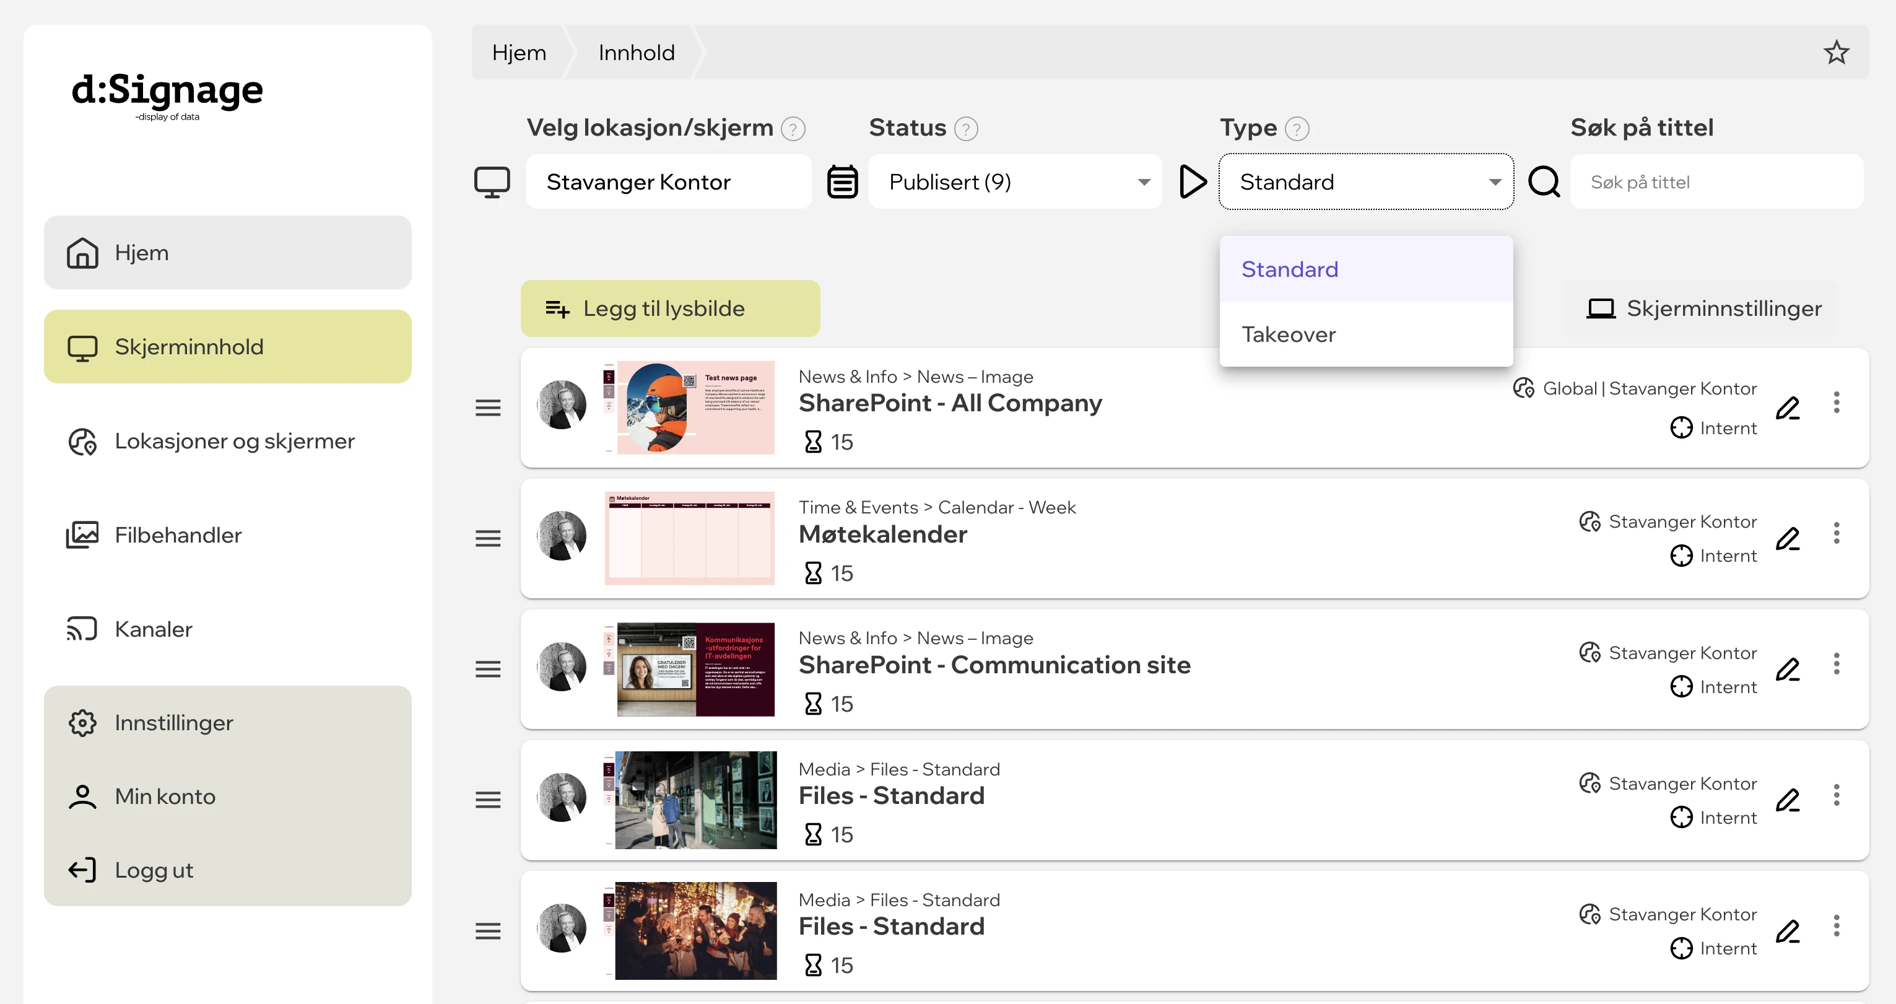Click drag handle of SharePoint - All Company

coord(488,408)
